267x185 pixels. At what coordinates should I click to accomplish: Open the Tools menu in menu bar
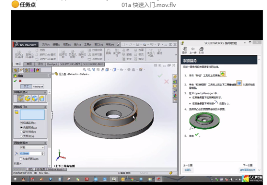(x=88, y=44)
